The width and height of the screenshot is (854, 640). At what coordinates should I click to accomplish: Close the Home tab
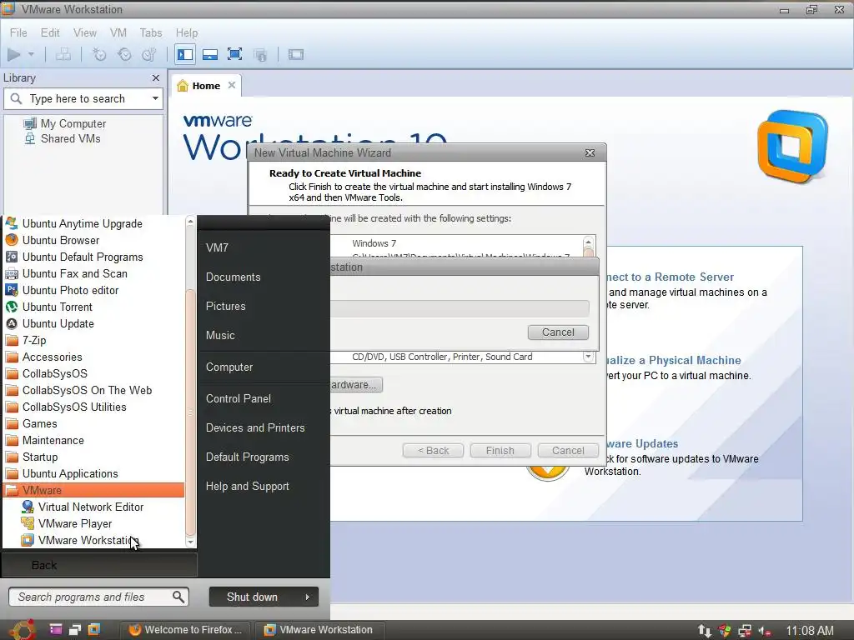232,85
